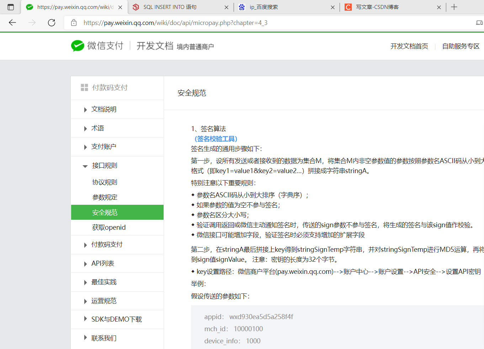Click the browser back arrow
484x349 pixels.
click(x=12, y=23)
